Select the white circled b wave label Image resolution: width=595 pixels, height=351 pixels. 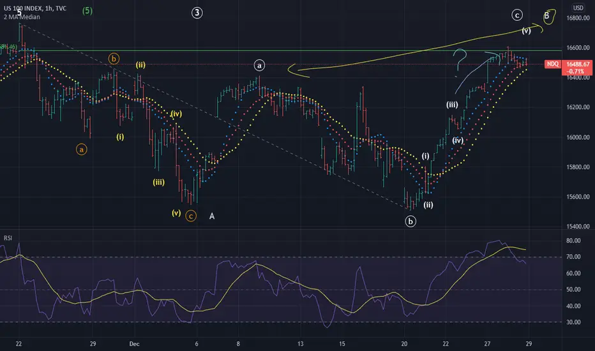coord(410,221)
